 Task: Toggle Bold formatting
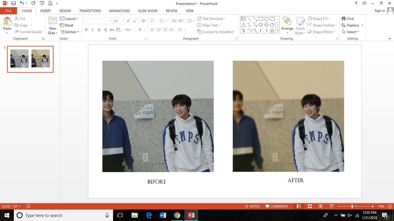[86, 30]
